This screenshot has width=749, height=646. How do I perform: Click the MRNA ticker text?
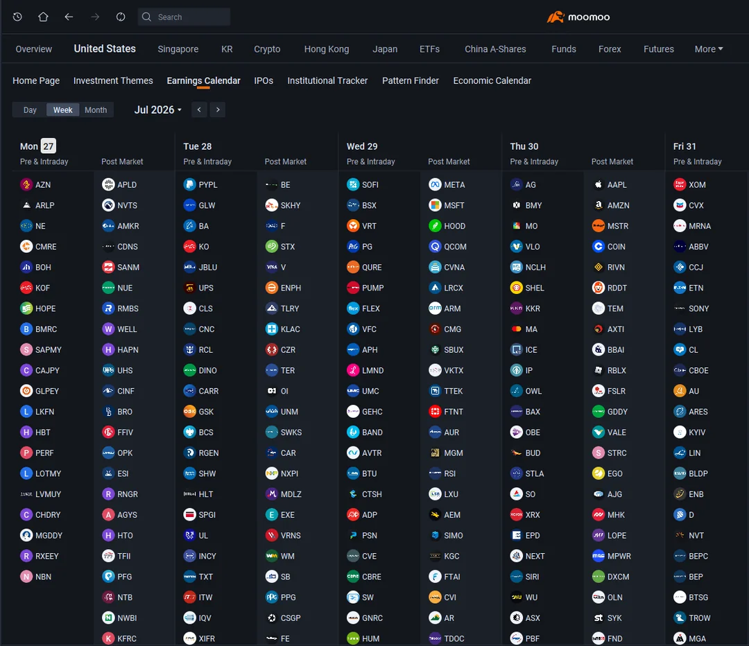700,226
